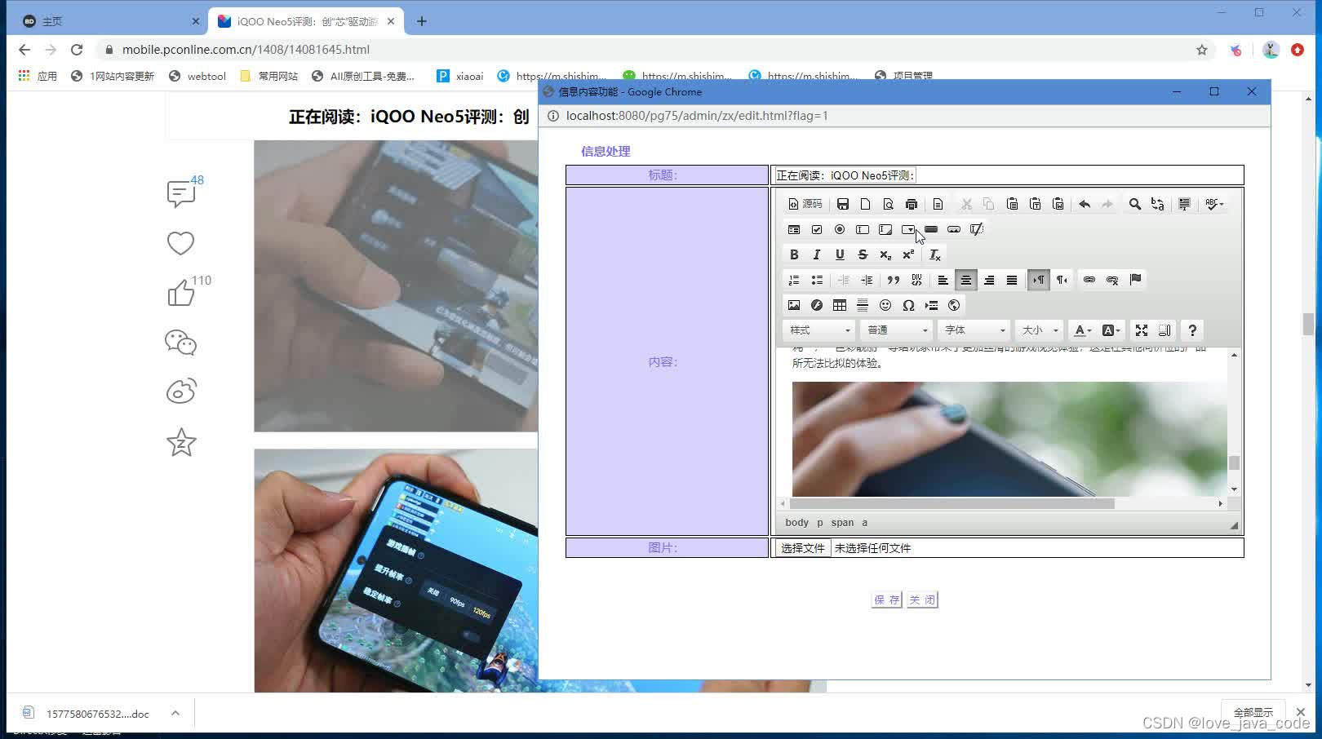This screenshot has height=739, width=1322.
Task: Click Paste from Word icon
Action: point(1058,204)
